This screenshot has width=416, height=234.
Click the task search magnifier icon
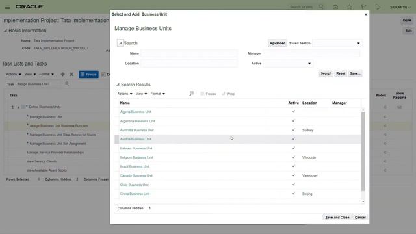[x=67, y=84]
